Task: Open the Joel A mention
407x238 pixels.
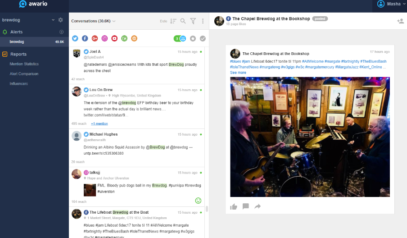Action: coord(137,65)
